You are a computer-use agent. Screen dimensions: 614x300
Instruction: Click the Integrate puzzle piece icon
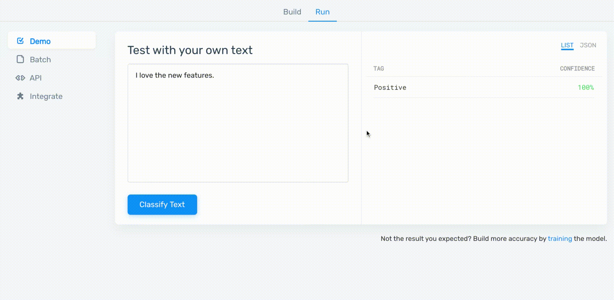20,96
